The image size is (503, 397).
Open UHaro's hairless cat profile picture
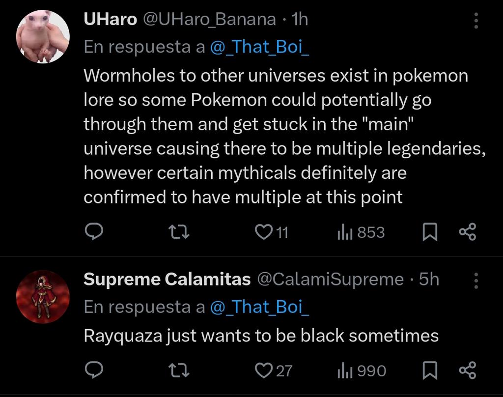coord(43,36)
